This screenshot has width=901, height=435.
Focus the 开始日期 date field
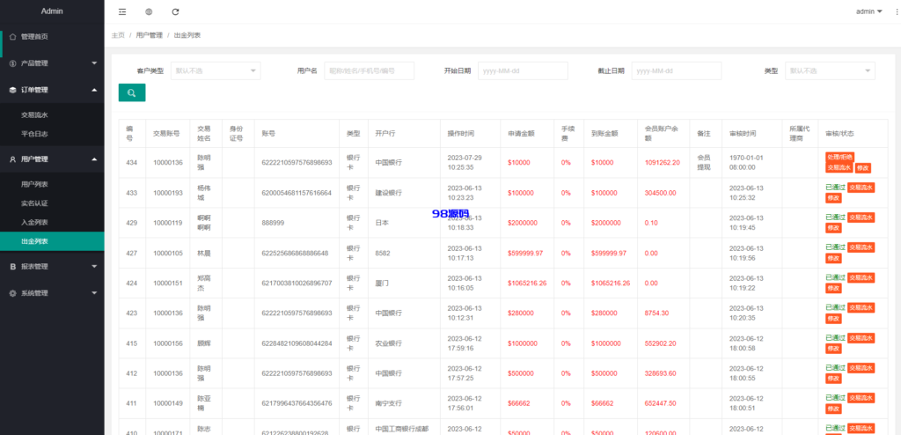pyautogui.click(x=523, y=70)
